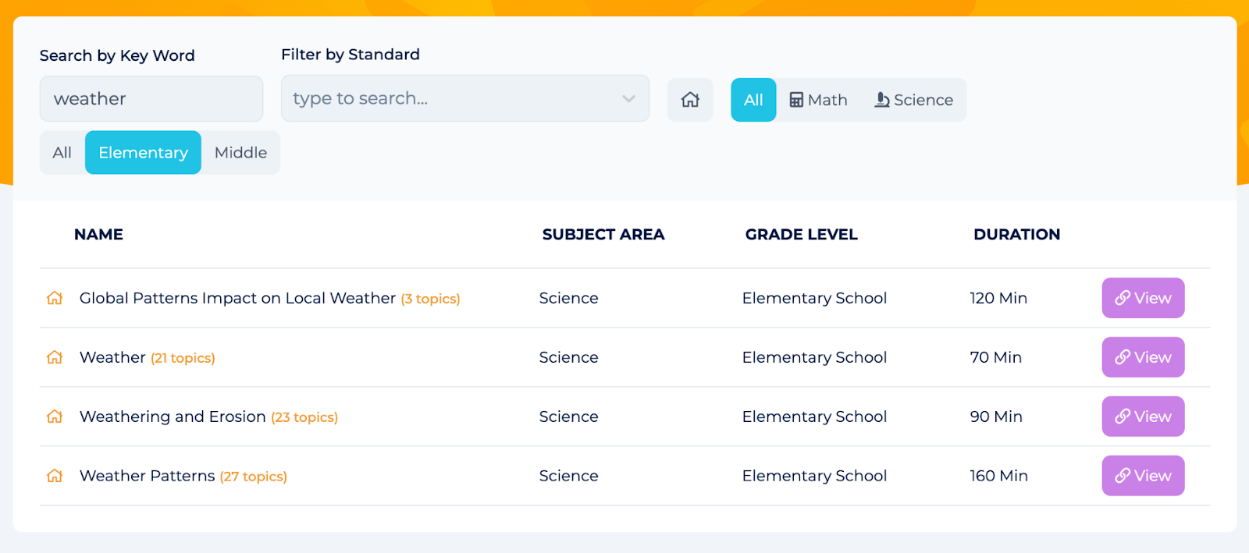Click home icon beside Weather Patterns row

coord(55,476)
